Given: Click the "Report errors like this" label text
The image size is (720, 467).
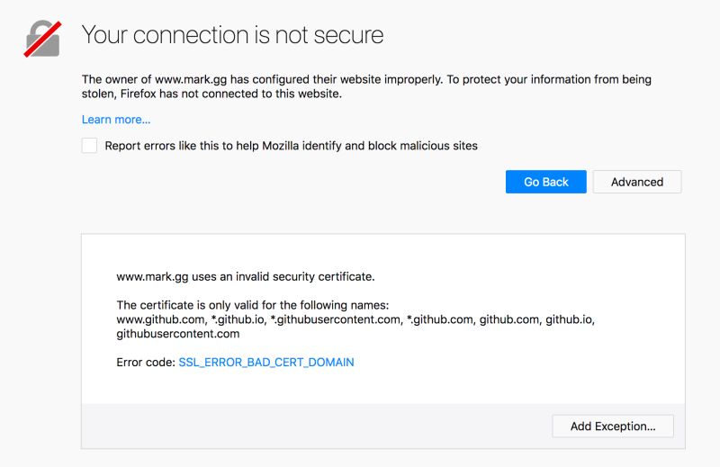Looking at the screenshot, I should pos(291,146).
